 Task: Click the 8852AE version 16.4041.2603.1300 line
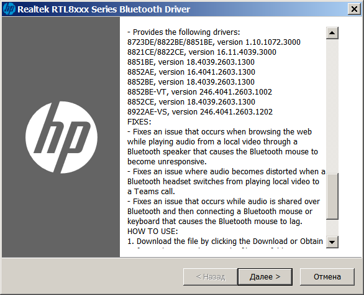191,72
